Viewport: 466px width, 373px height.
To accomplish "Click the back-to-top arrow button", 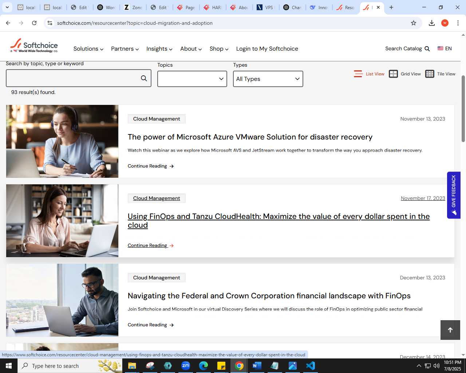I will (x=450, y=330).
